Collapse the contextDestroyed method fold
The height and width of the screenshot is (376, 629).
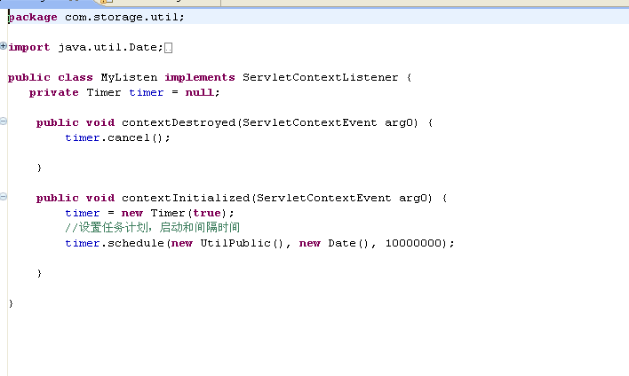point(4,121)
